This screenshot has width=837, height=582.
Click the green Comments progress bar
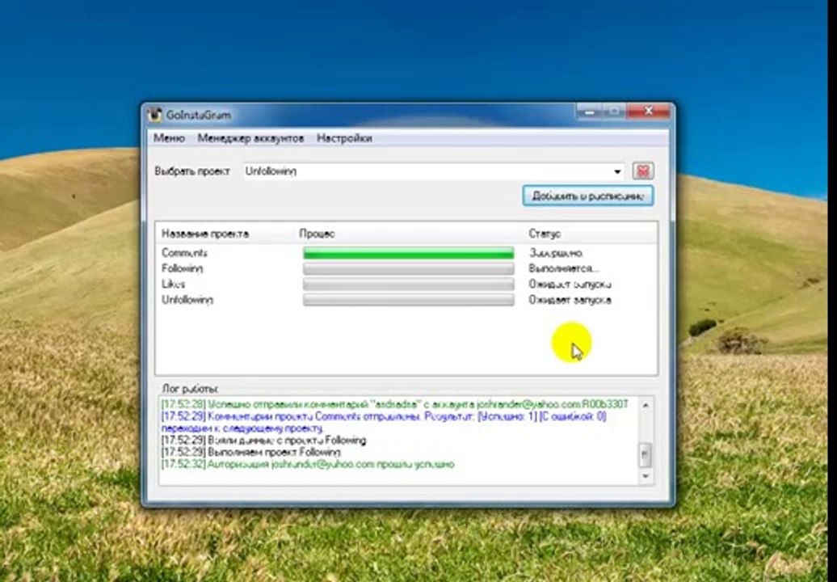[x=408, y=253]
